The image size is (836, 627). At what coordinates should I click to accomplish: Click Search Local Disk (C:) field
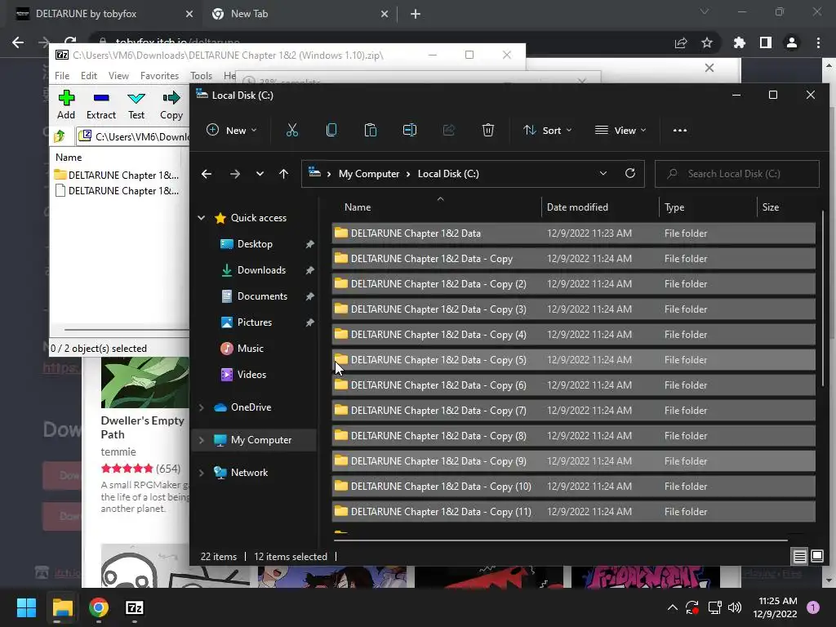click(737, 174)
